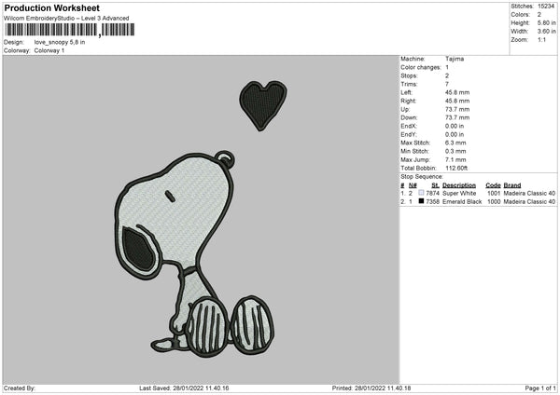The width and height of the screenshot is (560, 395).
Task: Click the 'Stop Sequence:' heading
Action: pos(422,177)
